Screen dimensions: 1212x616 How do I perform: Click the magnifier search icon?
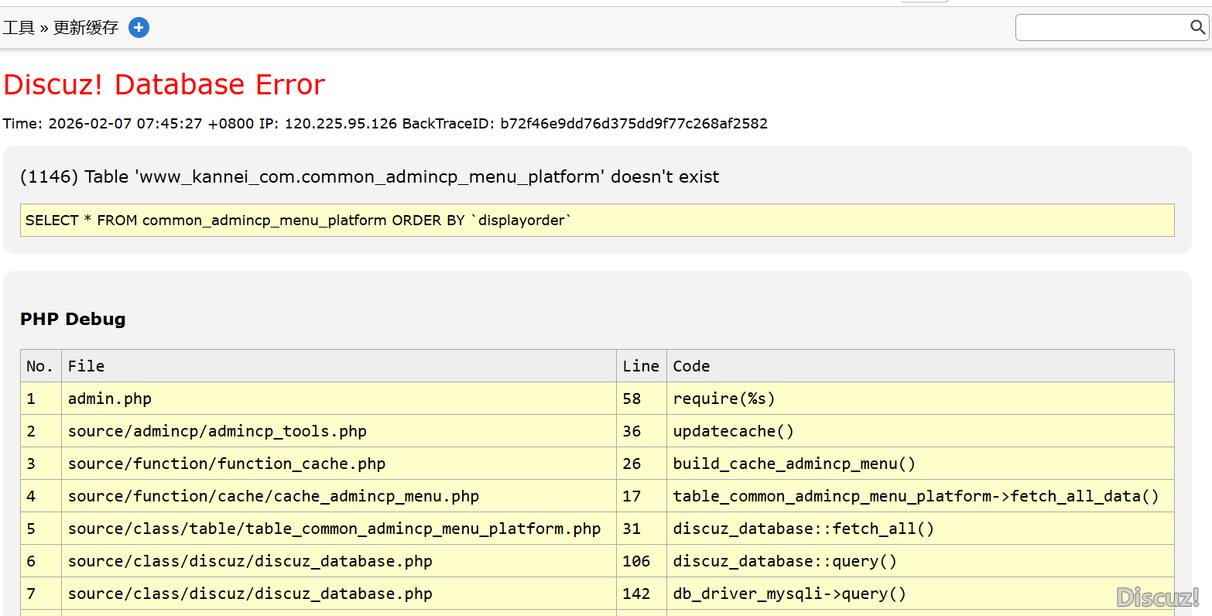[1197, 28]
